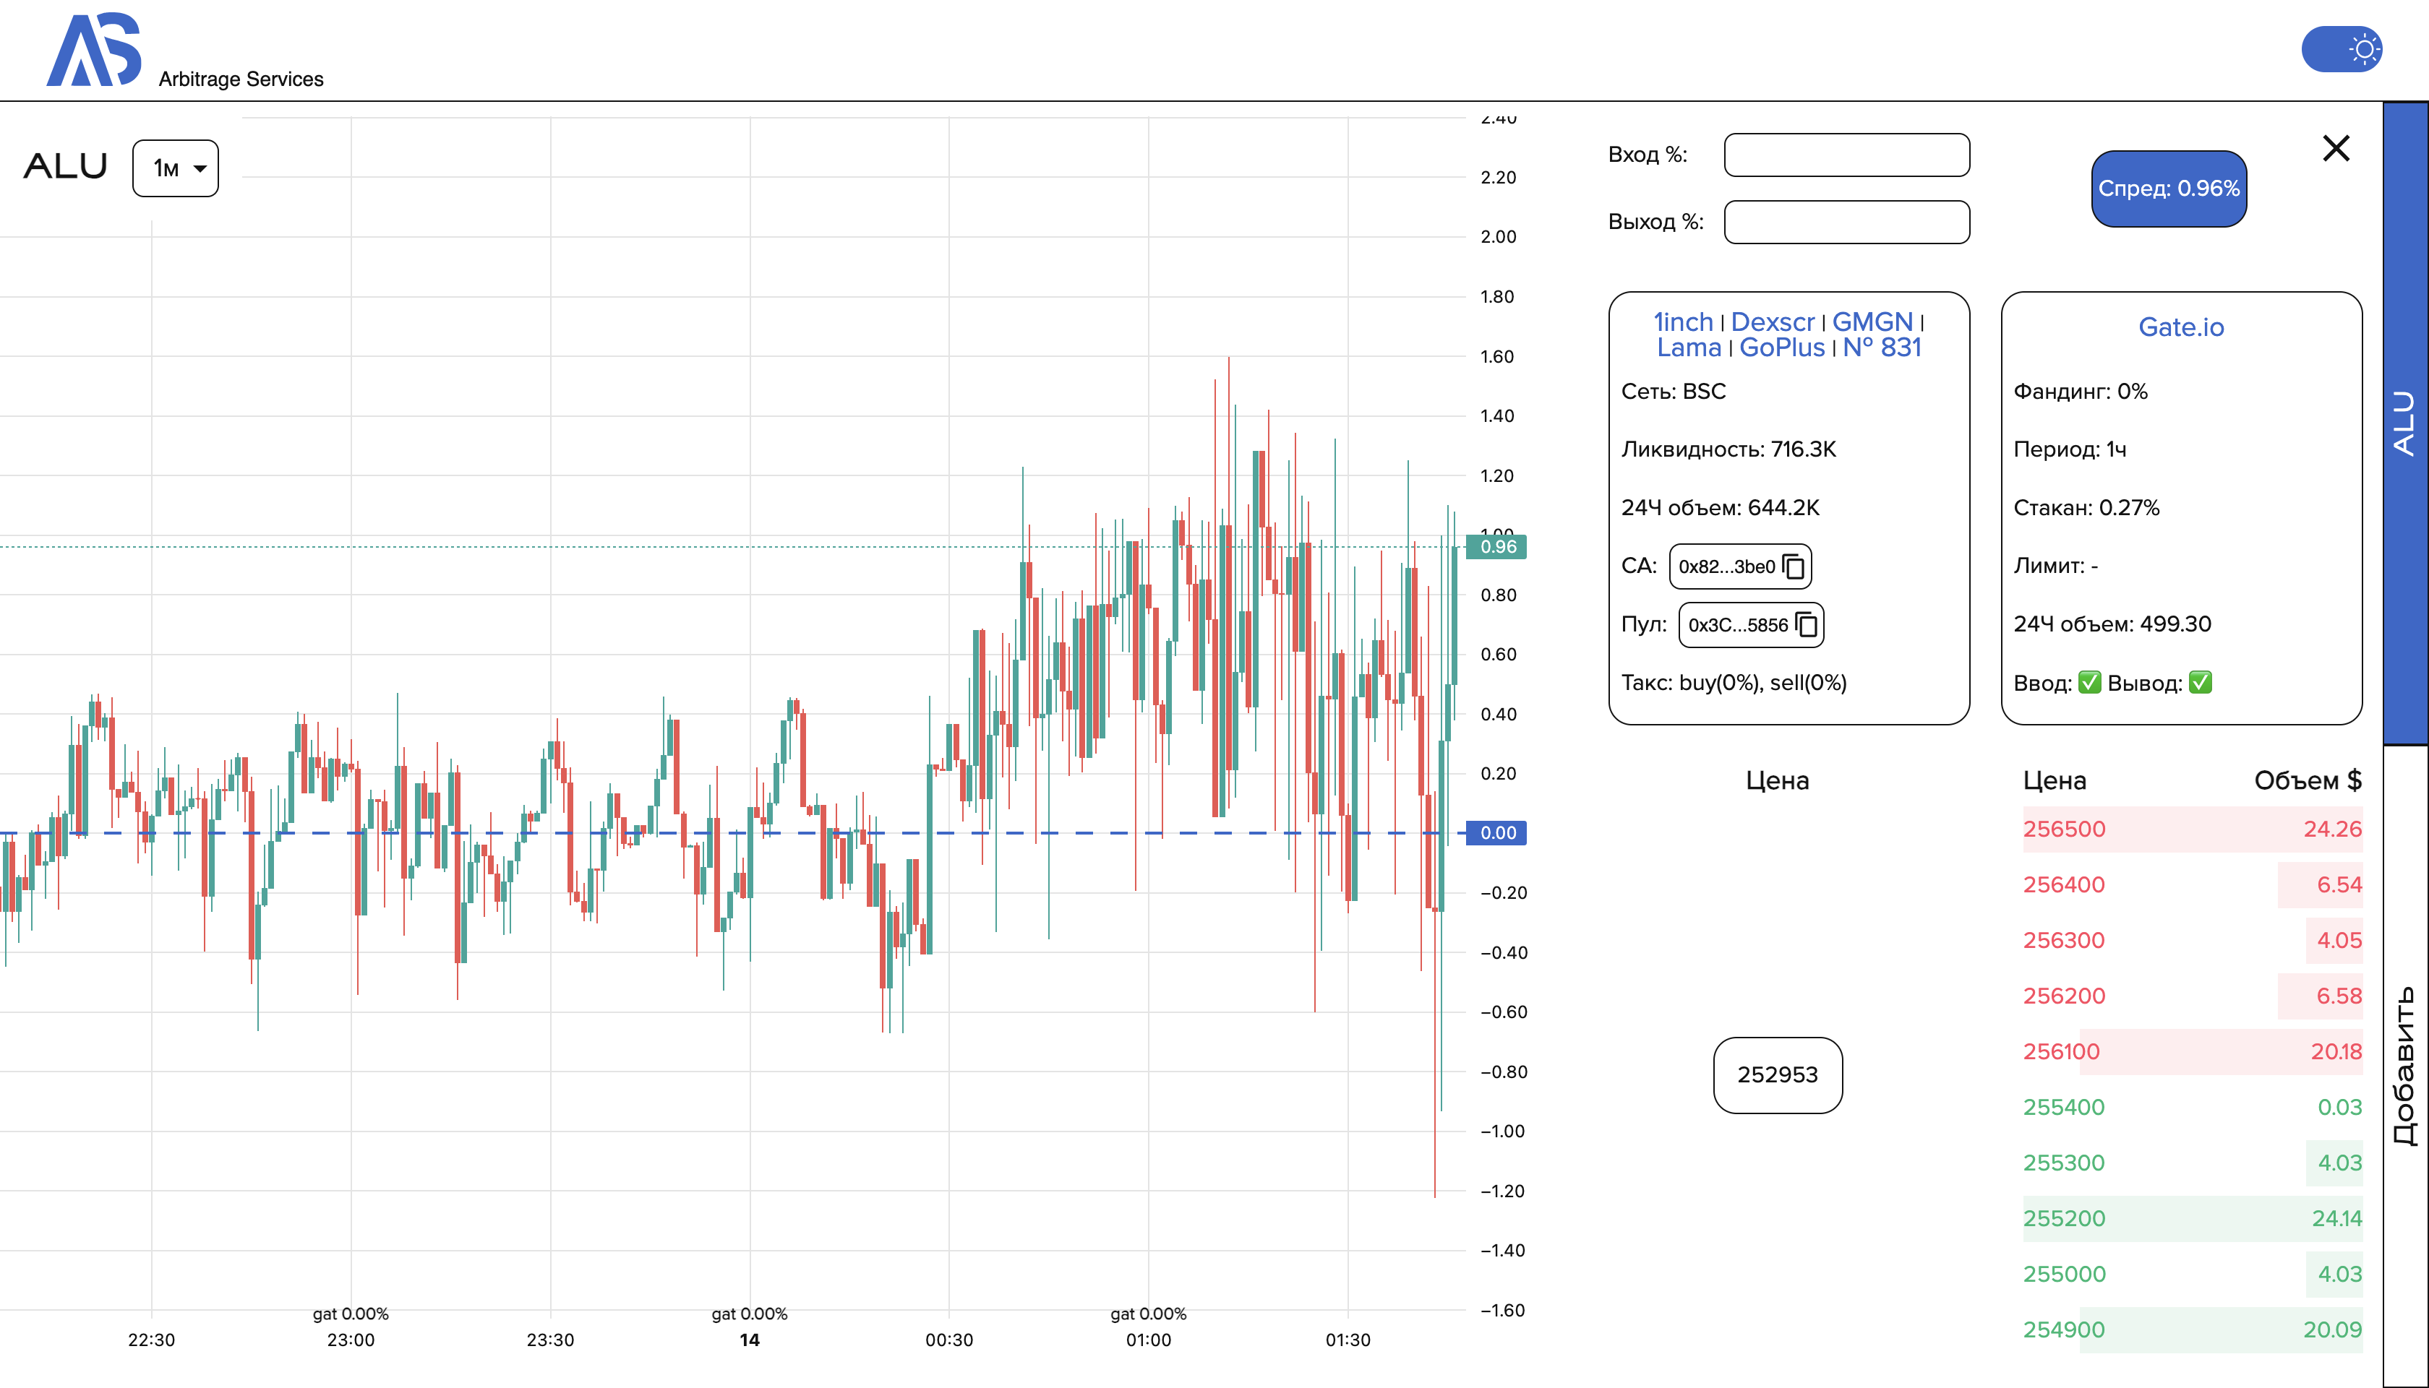The width and height of the screenshot is (2429, 1388).
Task: Focus the Выход % input field
Action: tap(1846, 222)
